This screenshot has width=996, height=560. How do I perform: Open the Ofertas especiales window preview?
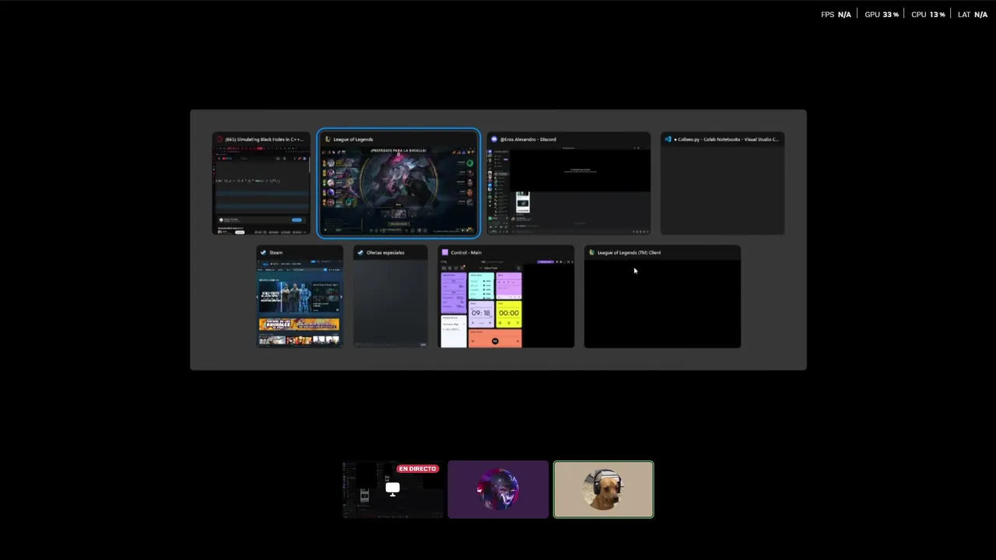(390, 296)
